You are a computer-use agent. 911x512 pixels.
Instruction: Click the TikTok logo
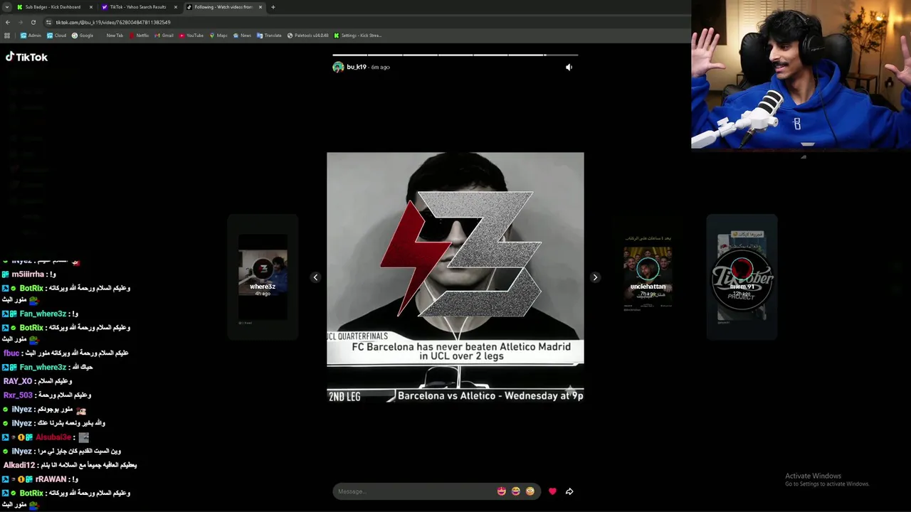coord(27,57)
